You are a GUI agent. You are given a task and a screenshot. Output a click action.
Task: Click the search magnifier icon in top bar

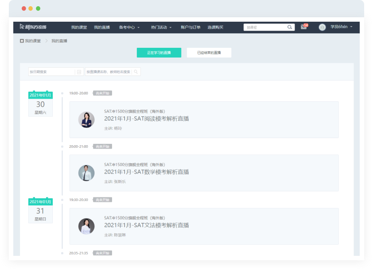[x=290, y=27]
